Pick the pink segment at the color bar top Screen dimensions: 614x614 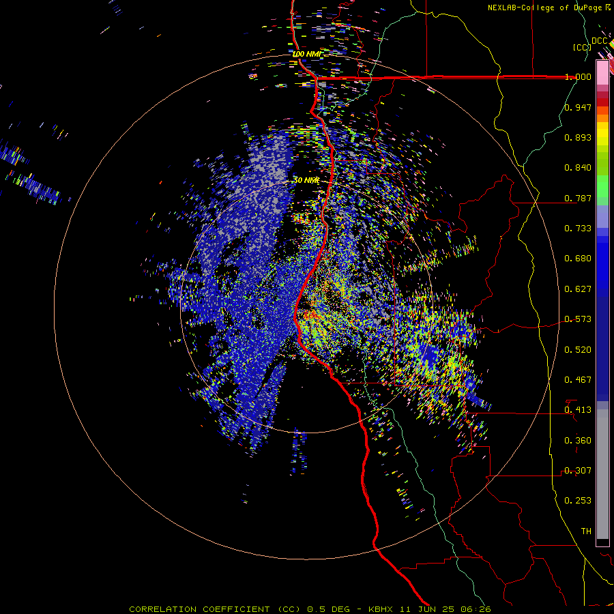point(602,72)
